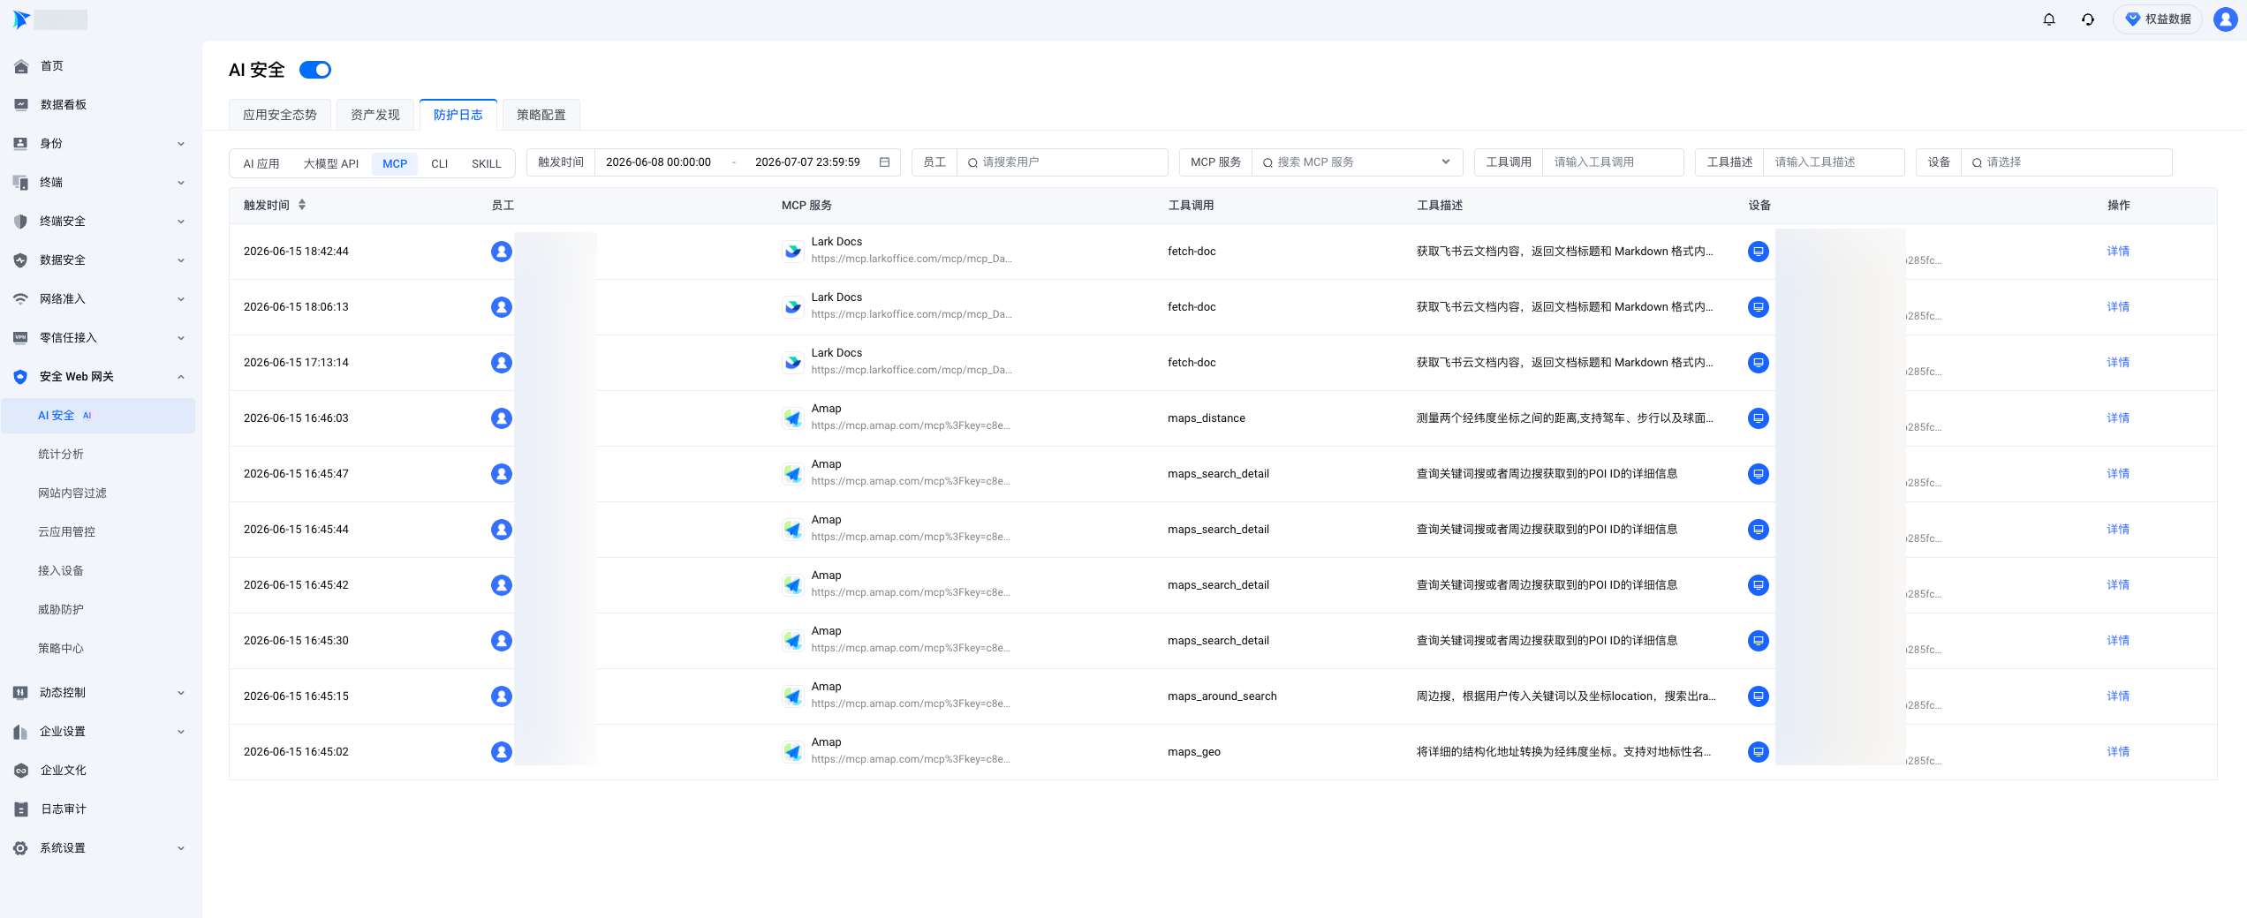This screenshot has height=918, width=2247.
Task: Sort by 触发时间 column arrows
Action: point(302,205)
